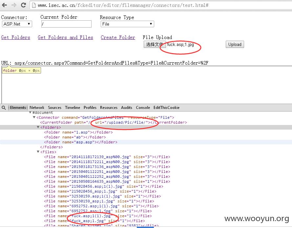Switch to the Network tab
Viewport: 292px width, 228px height.
[37, 108]
